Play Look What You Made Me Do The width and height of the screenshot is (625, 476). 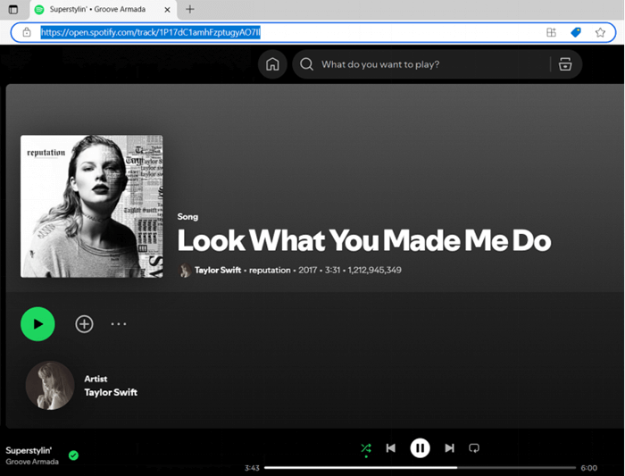click(x=37, y=323)
